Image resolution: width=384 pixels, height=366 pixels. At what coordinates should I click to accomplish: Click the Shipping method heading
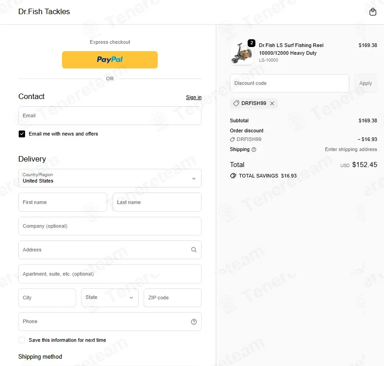(x=40, y=357)
